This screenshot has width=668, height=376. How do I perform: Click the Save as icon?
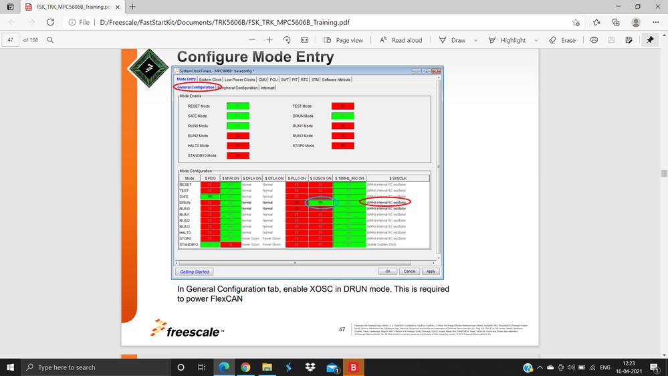pos(629,40)
